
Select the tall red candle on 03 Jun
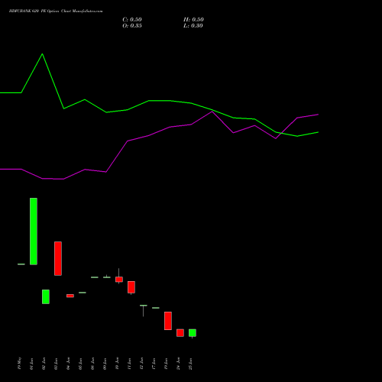58,258
